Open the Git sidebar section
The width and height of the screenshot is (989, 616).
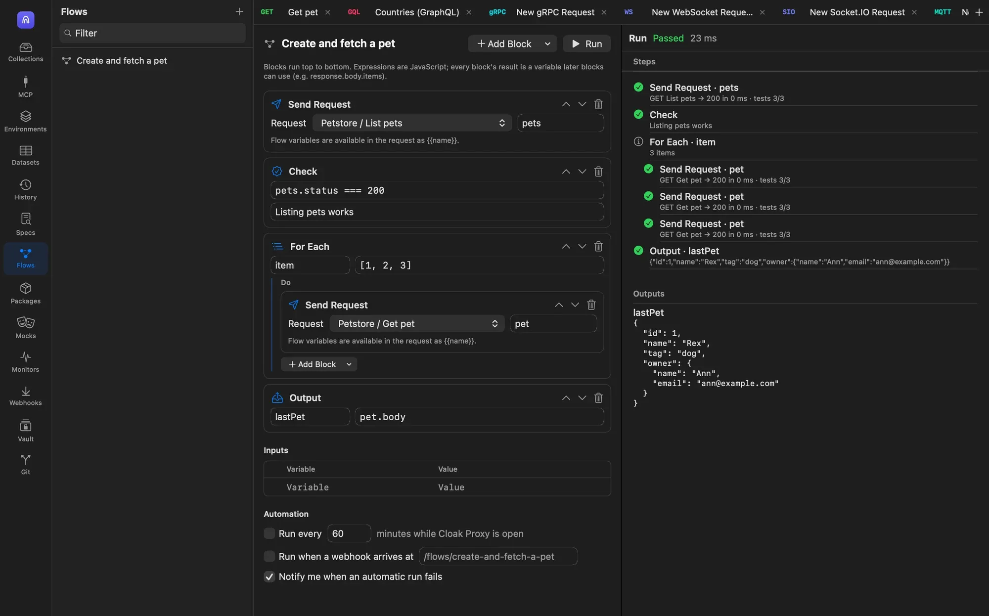click(26, 465)
